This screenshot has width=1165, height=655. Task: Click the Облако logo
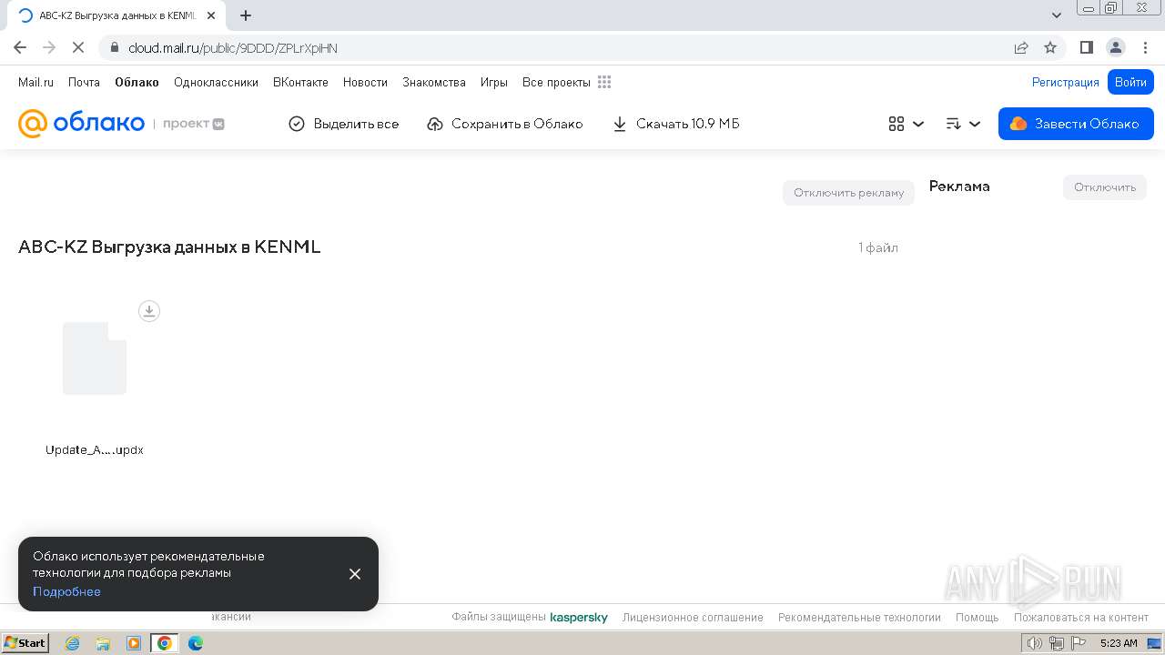81,124
